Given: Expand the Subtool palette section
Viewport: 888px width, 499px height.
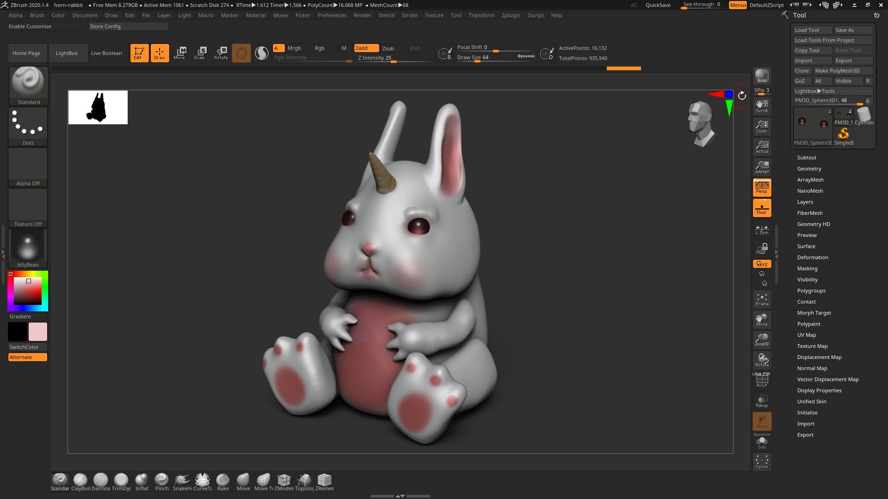Looking at the screenshot, I should (x=806, y=158).
